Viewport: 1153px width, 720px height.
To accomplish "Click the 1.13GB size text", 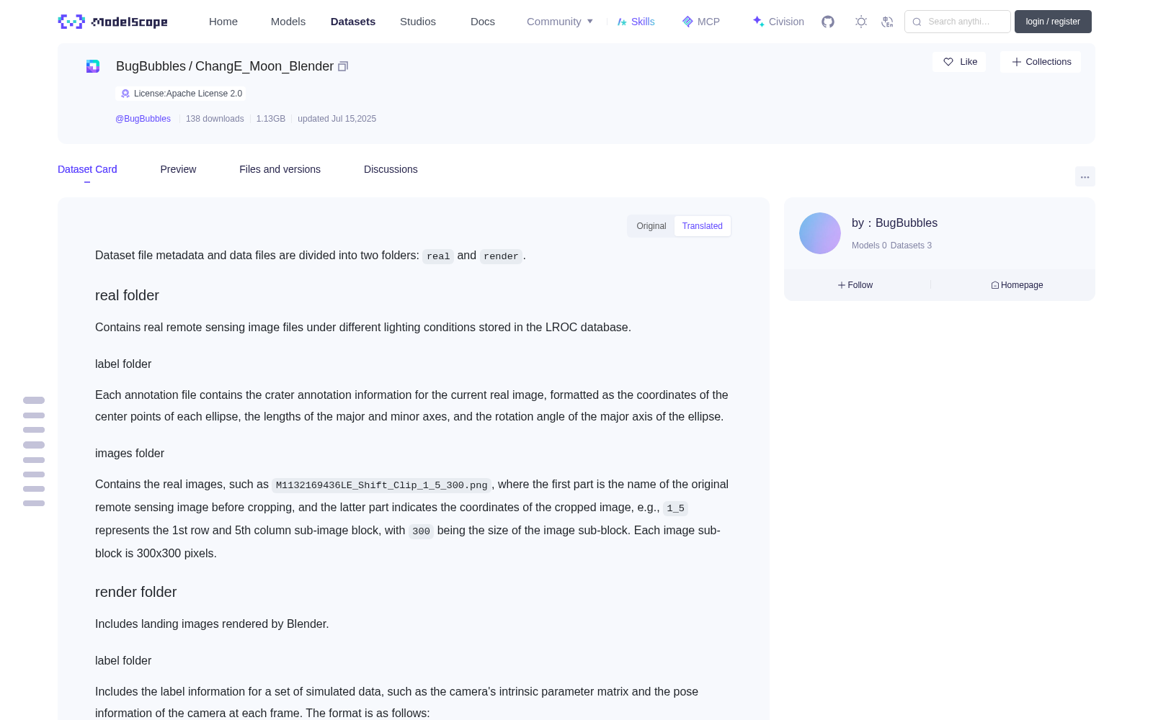I will (x=271, y=119).
